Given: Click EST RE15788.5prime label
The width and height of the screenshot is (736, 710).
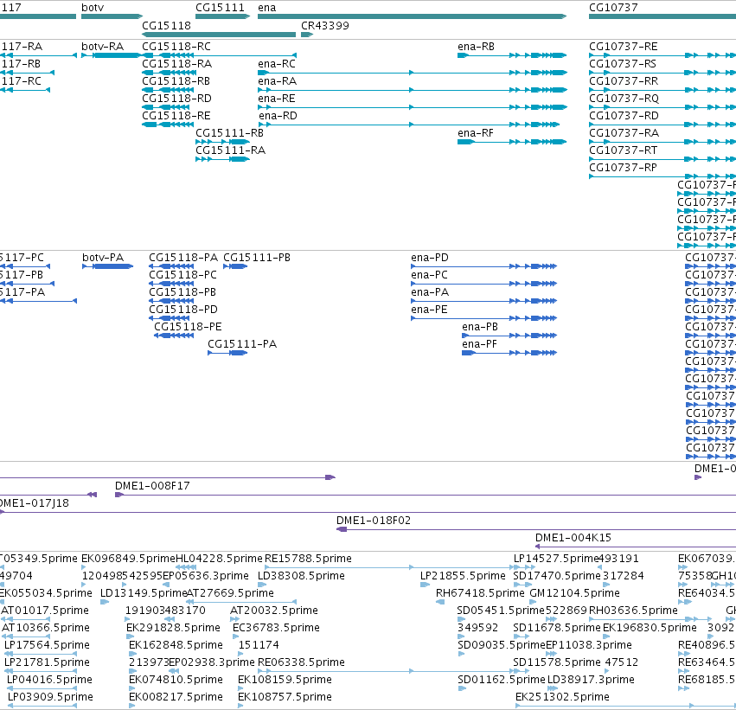Looking at the screenshot, I should pos(308,559).
